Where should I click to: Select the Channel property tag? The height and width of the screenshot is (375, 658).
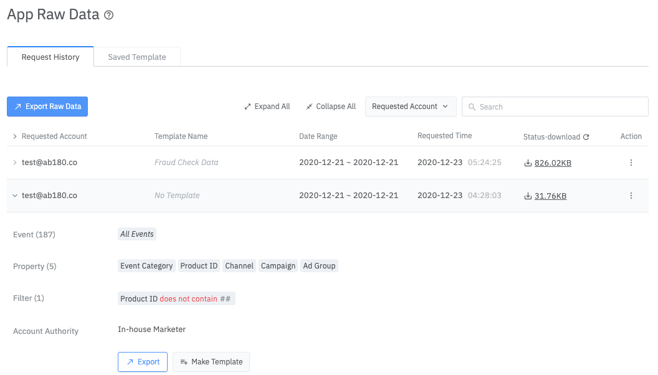coord(239,266)
